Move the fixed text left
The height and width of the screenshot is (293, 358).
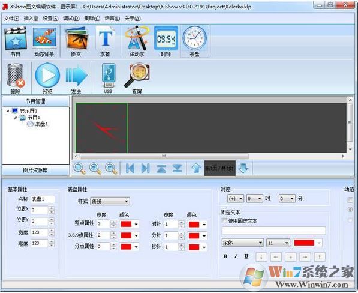click(x=276, y=257)
